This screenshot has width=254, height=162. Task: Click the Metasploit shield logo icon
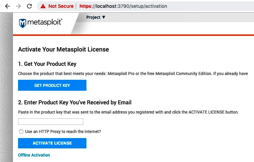pyautogui.click(x=23, y=23)
